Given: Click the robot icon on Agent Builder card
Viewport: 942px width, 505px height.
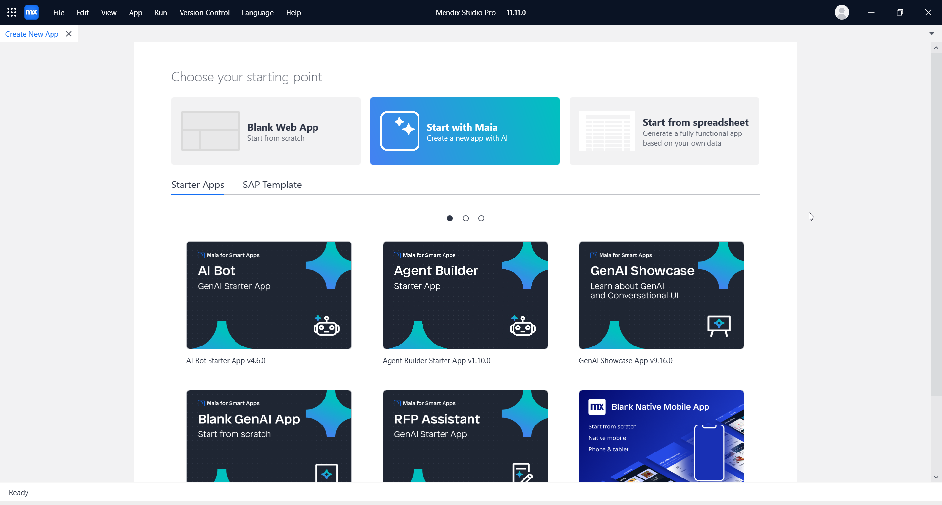Looking at the screenshot, I should click(523, 326).
